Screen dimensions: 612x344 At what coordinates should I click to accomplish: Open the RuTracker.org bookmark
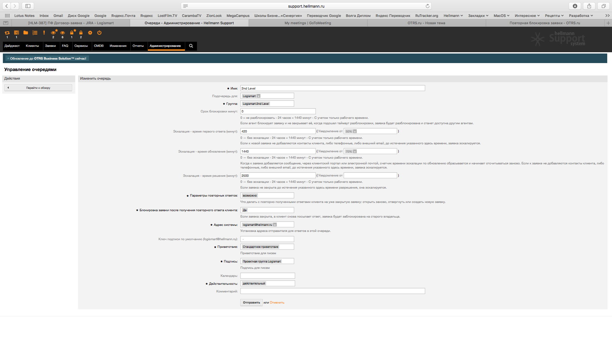tap(426, 16)
